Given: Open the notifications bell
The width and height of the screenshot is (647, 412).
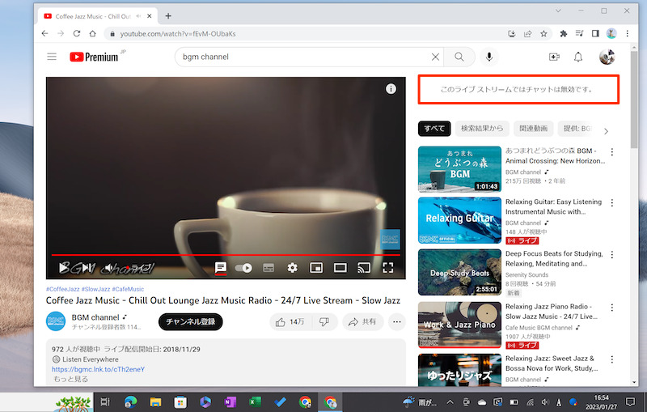Looking at the screenshot, I should click(x=578, y=57).
